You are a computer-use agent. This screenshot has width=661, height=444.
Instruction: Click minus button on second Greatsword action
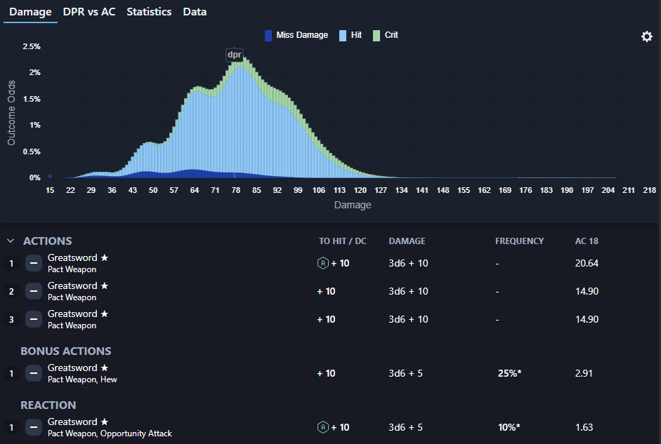pyautogui.click(x=33, y=292)
